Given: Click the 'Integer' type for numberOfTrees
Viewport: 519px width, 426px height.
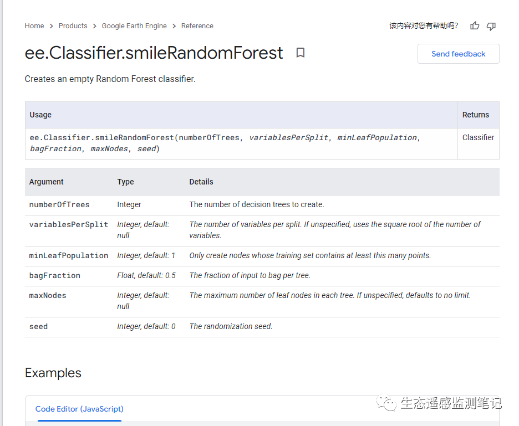Looking at the screenshot, I should tap(129, 205).
